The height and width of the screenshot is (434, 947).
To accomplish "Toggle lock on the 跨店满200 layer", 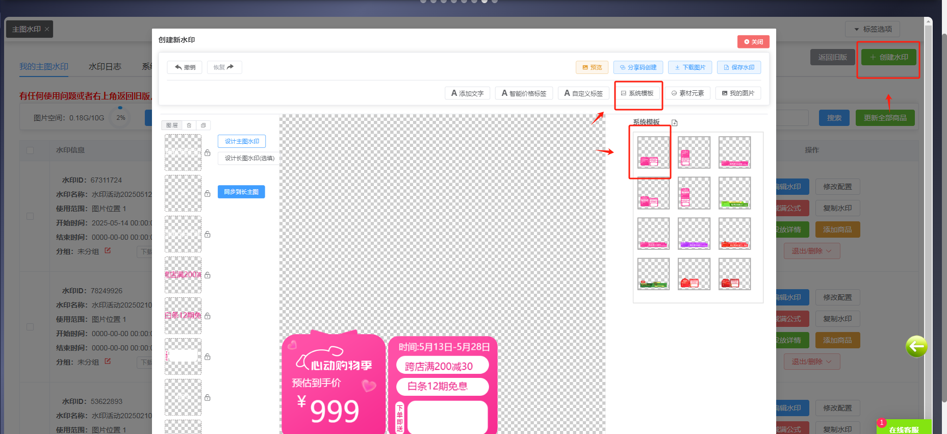I will (208, 275).
